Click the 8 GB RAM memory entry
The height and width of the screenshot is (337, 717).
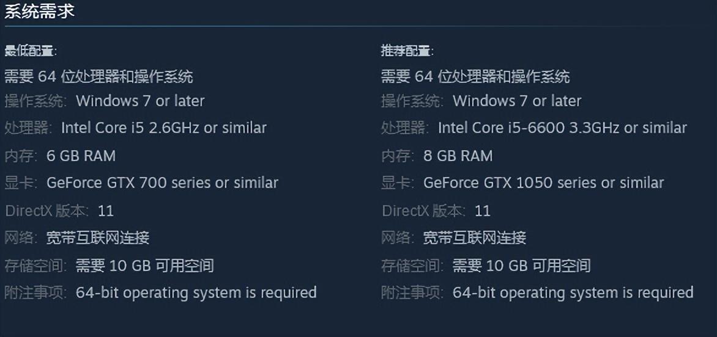tap(458, 156)
